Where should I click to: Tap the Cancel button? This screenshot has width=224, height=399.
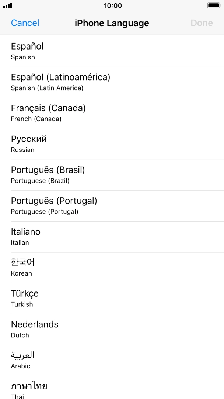coord(25,23)
